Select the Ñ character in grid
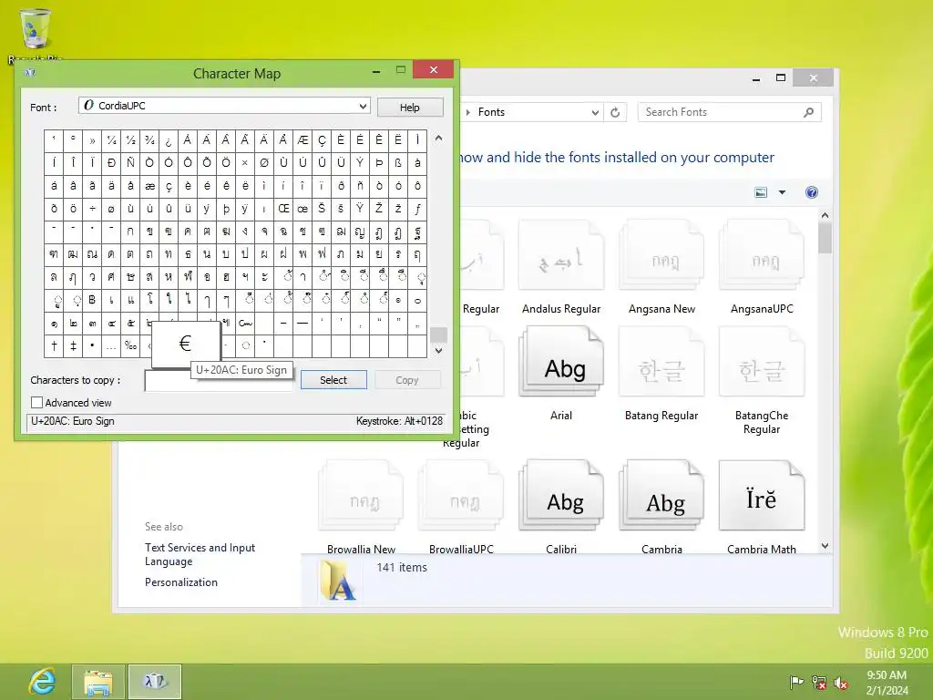The image size is (933, 700). tap(130, 162)
